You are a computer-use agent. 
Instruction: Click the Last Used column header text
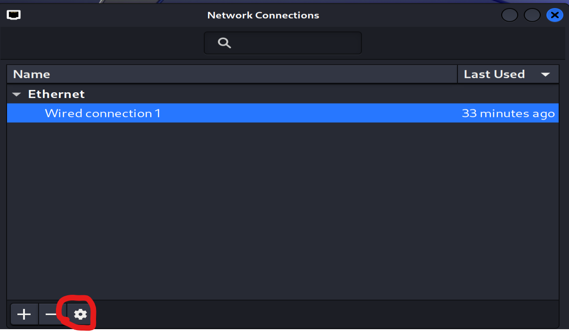pos(494,74)
